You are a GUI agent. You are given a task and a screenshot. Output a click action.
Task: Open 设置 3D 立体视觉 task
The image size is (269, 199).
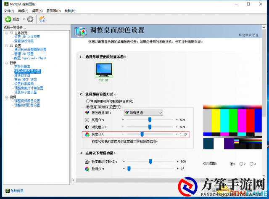27,37
